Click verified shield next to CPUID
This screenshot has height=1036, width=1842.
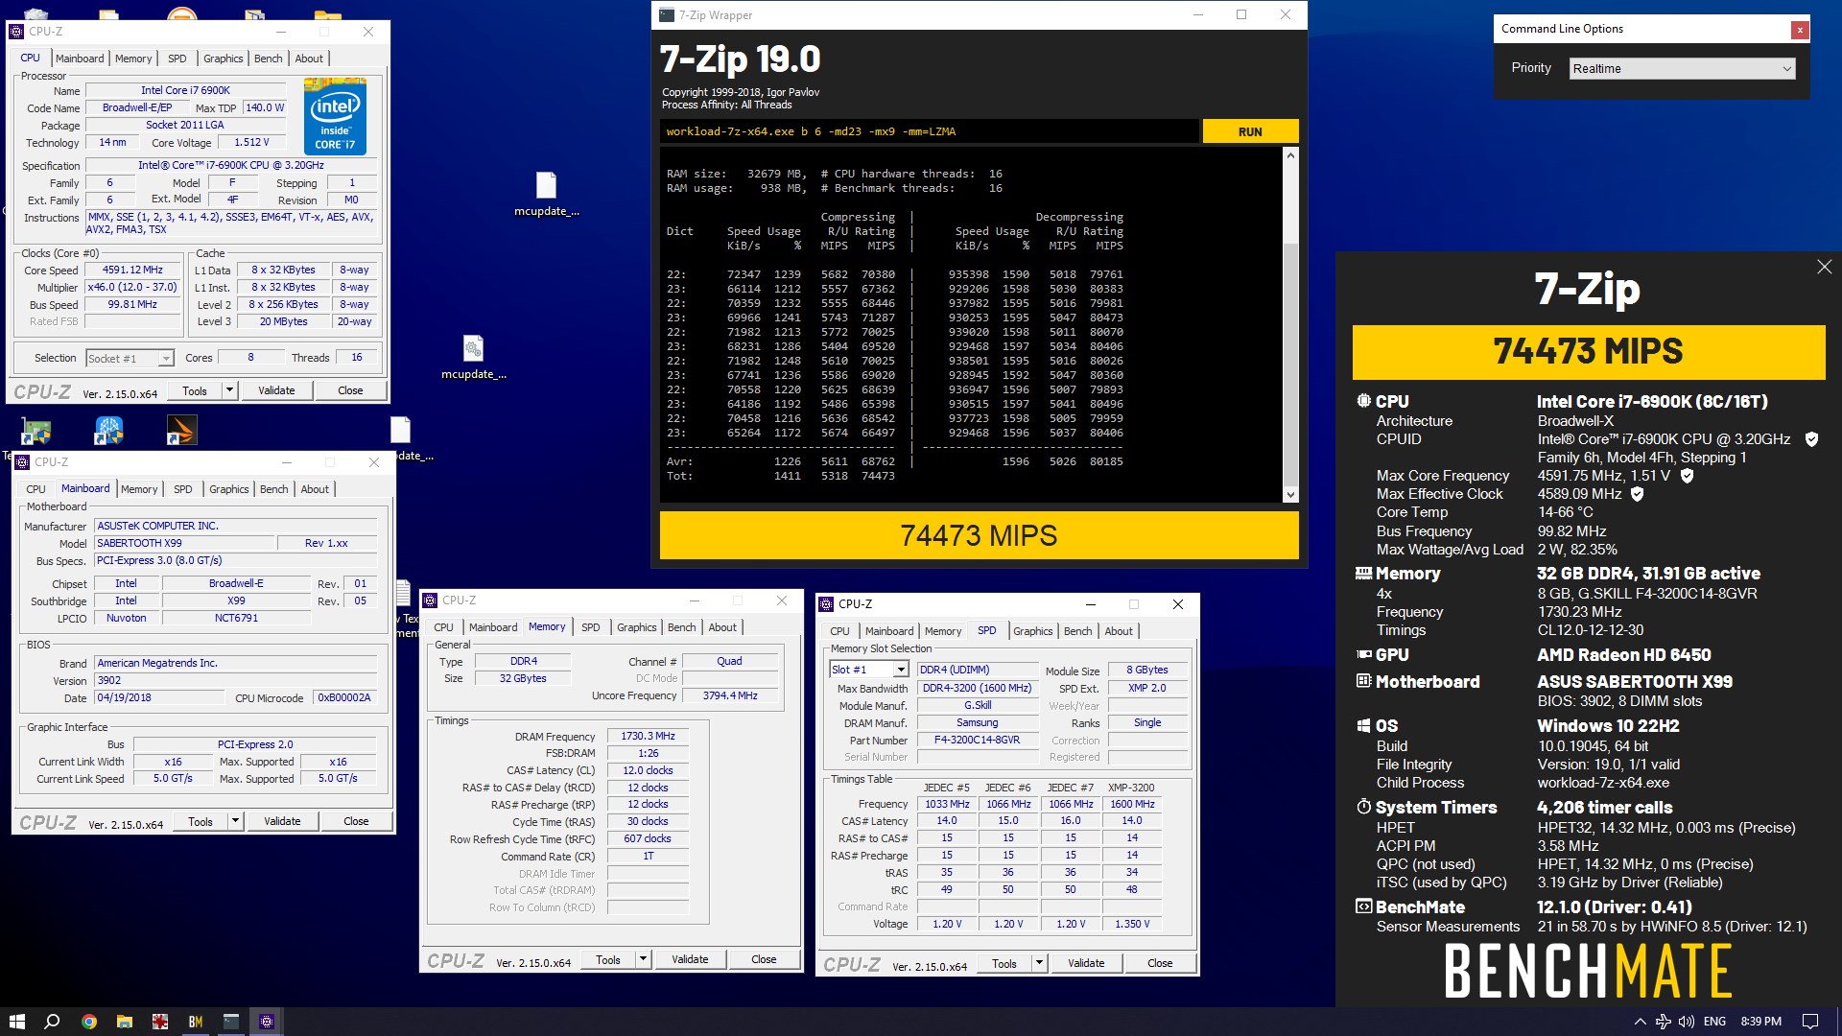click(x=1811, y=439)
